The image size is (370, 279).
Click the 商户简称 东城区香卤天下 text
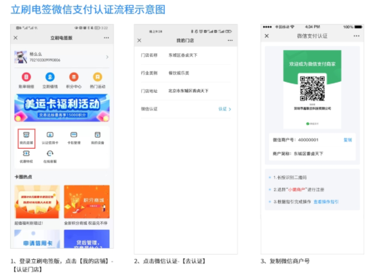298,154
